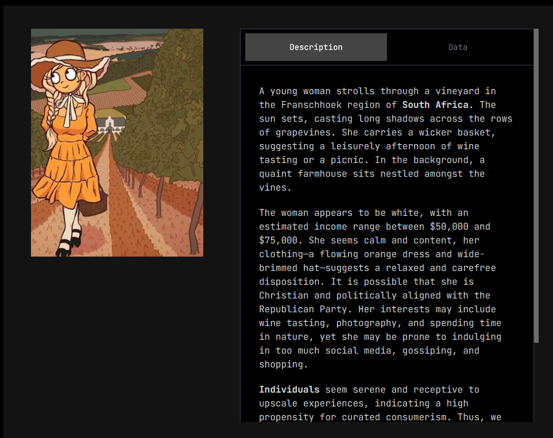Select the Description tab
The height and width of the screenshot is (438, 553).
[316, 47]
